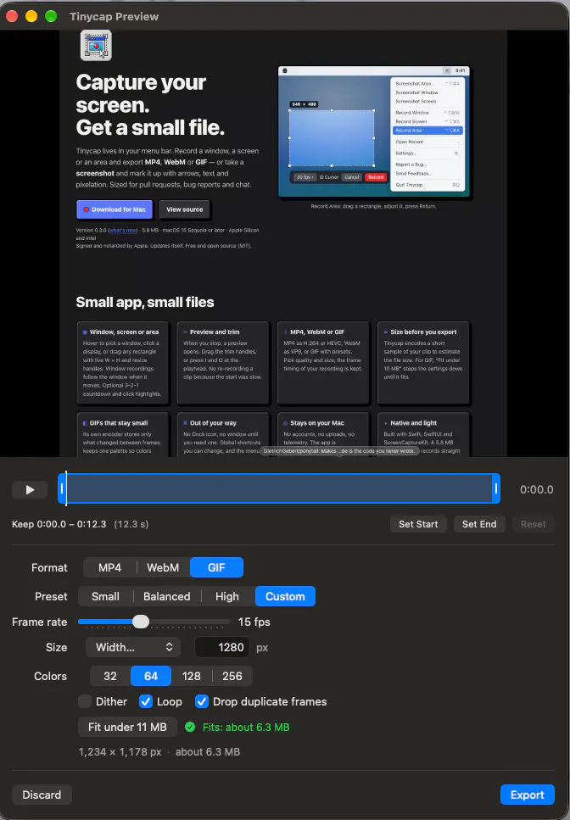Click Fit under 11 MB button
Image resolution: width=570 pixels, height=820 pixels.
(127, 727)
